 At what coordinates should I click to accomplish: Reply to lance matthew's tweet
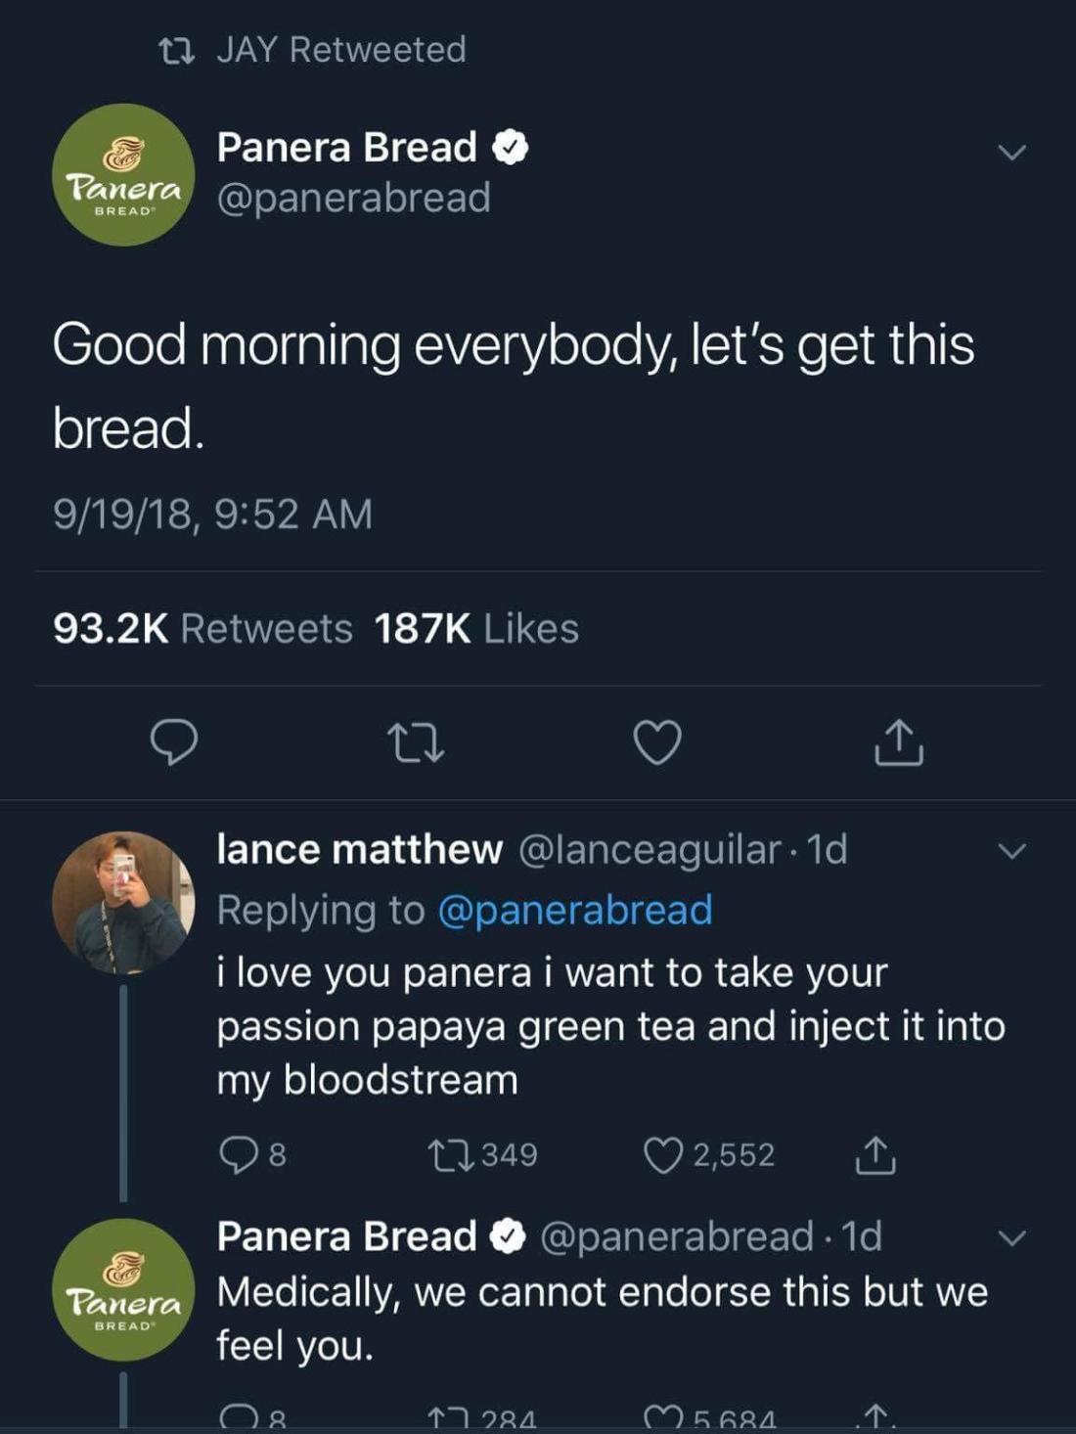[x=238, y=1155]
